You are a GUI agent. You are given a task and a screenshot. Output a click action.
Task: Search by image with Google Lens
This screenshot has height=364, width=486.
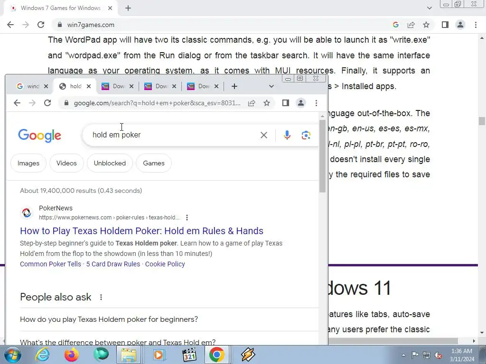coord(306,135)
